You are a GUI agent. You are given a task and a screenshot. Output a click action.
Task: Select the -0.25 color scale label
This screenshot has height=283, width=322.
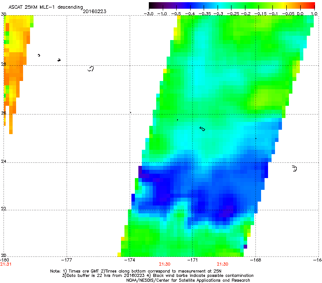(233, 14)
